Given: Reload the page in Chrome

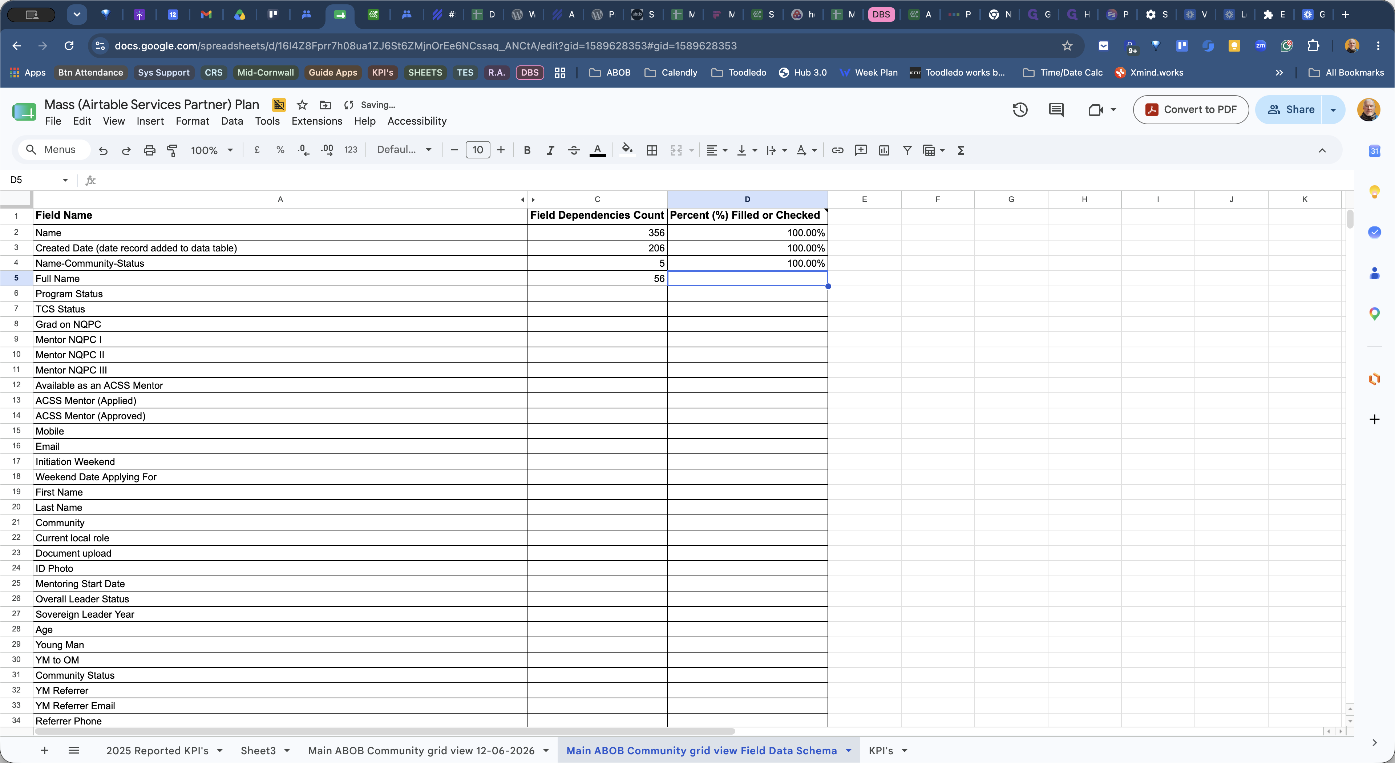Looking at the screenshot, I should click(x=69, y=46).
